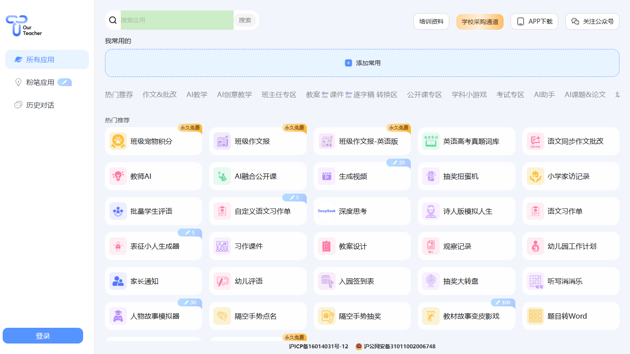Switch to the 作文&批改 category tab
The image size is (630, 354).
tap(160, 94)
